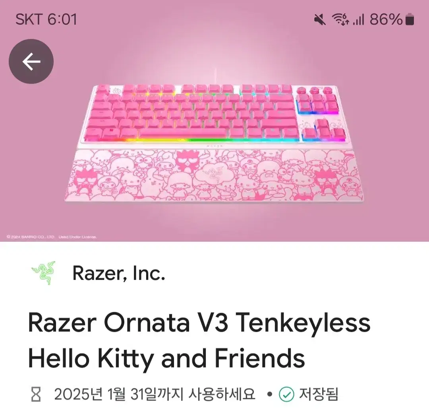This screenshot has height=416, width=429.
Task: Tap the SKT carrier label
Action: tap(29, 19)
